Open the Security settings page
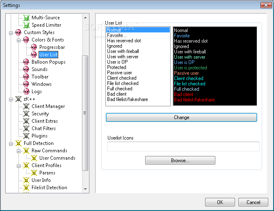This screenshot has width=274, height=211. pos(40,114)
